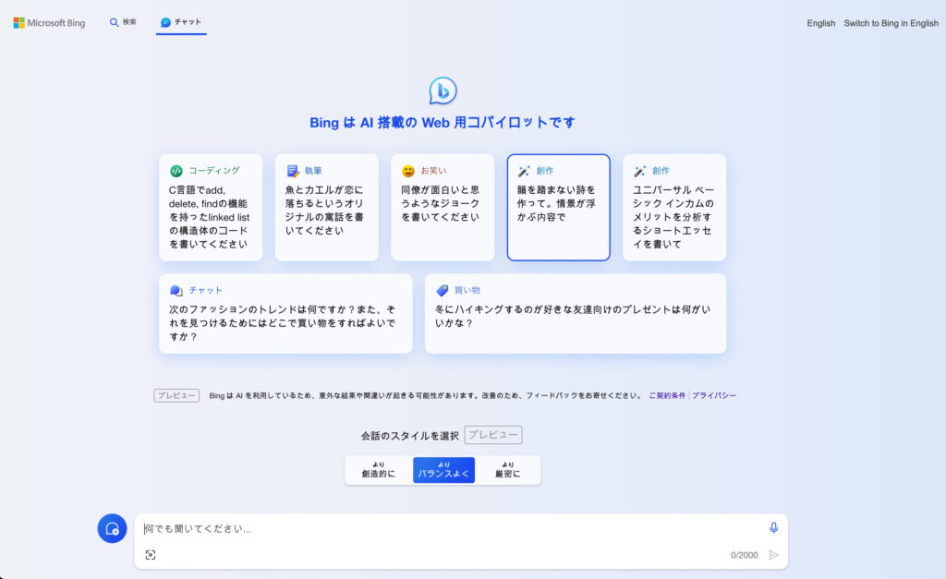The height and width of the screenshot is (579, 946).
Task: Click the コーディング code icon
Action: pyautogui.click(x=176, y=171)
